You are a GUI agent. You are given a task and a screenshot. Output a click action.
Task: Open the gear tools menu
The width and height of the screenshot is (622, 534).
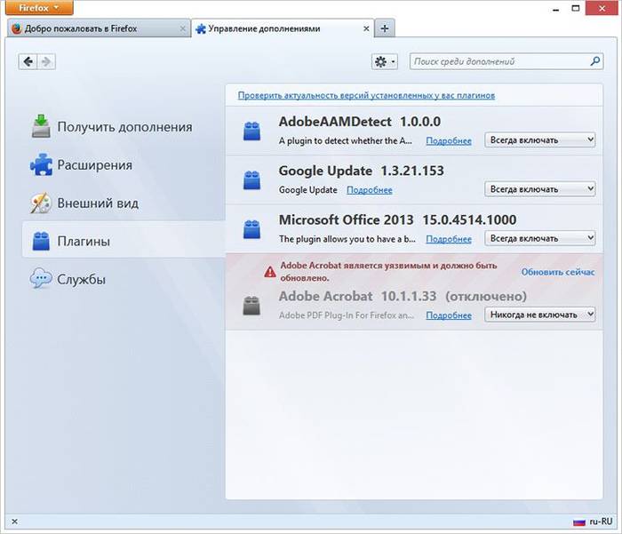tap(386, 61)
